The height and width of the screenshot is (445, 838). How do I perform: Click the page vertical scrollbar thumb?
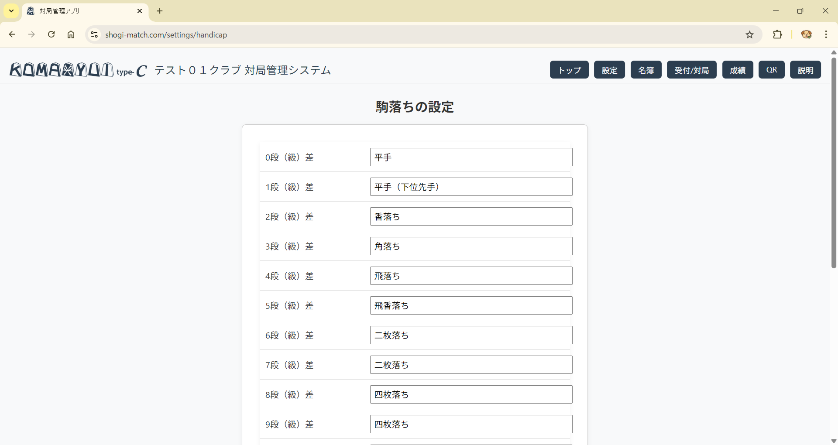pyautogui.click(x=834, y=161)
